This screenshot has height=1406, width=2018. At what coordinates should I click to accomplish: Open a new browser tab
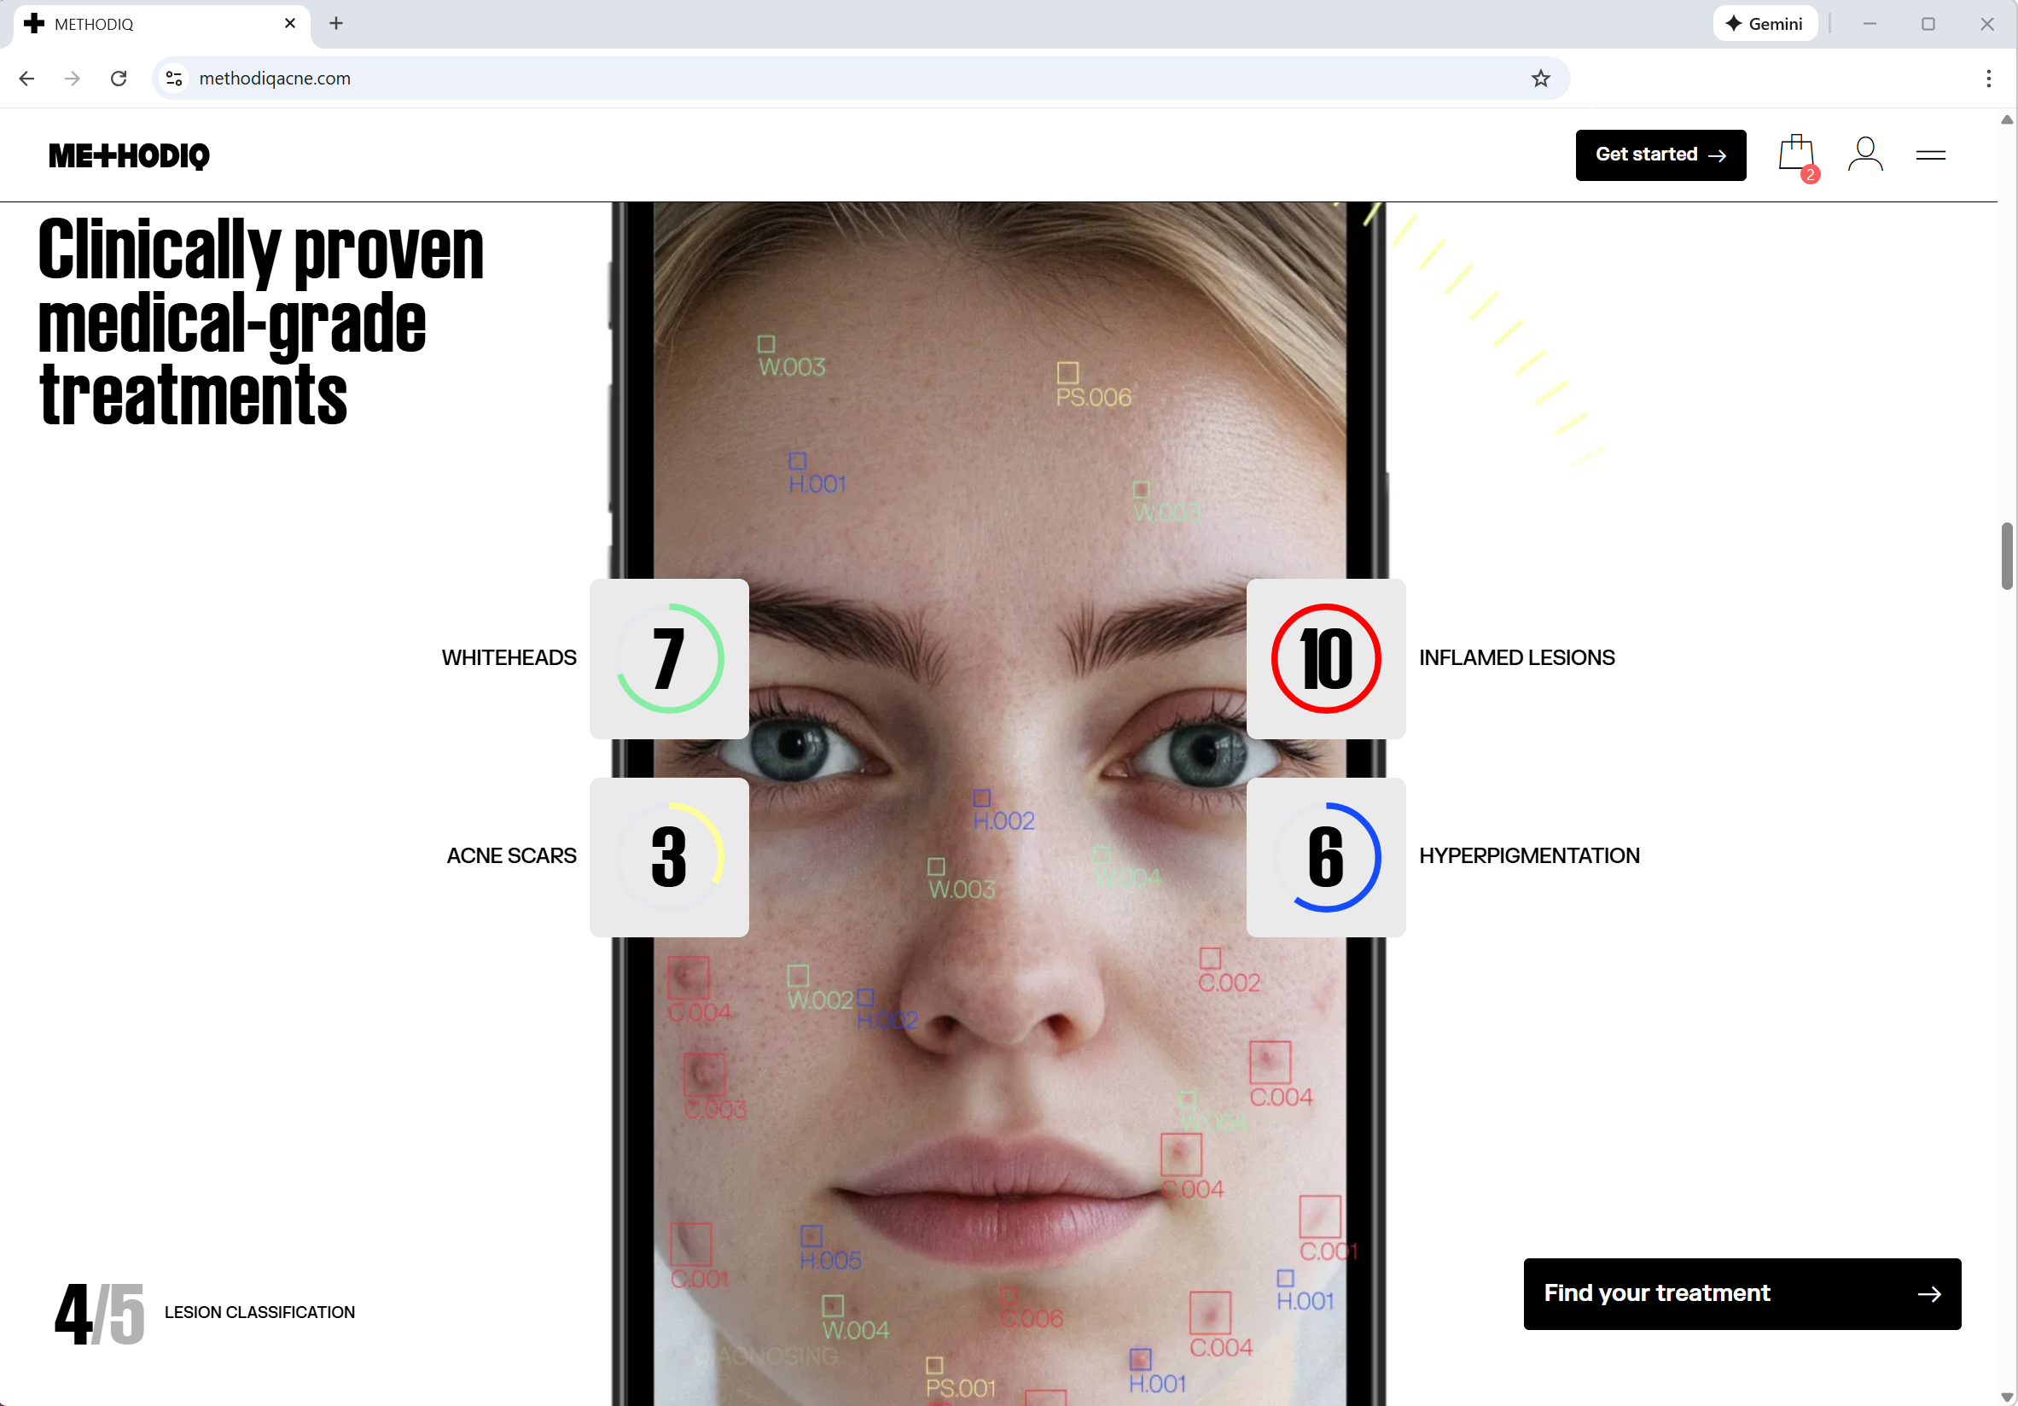pyautogui.click(x=335, y=24)
